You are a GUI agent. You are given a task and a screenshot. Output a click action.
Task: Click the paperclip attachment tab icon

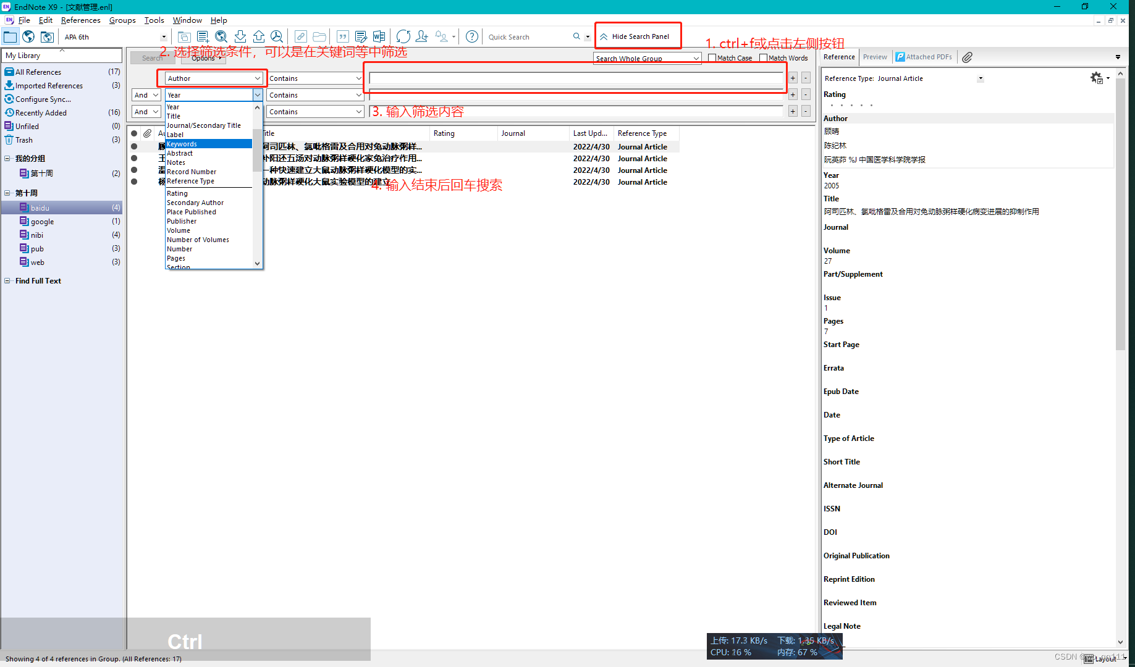(968, 57)
